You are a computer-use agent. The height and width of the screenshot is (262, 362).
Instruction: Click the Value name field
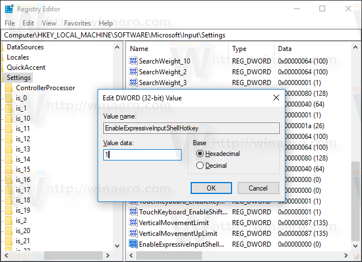click(191, 128)
